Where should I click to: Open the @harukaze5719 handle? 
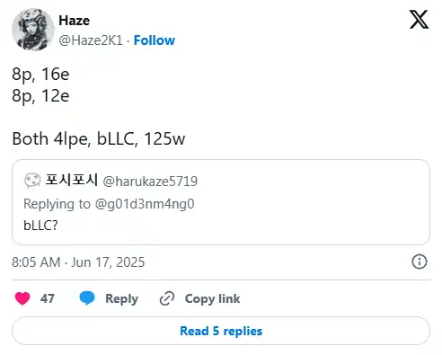(150, 182)
